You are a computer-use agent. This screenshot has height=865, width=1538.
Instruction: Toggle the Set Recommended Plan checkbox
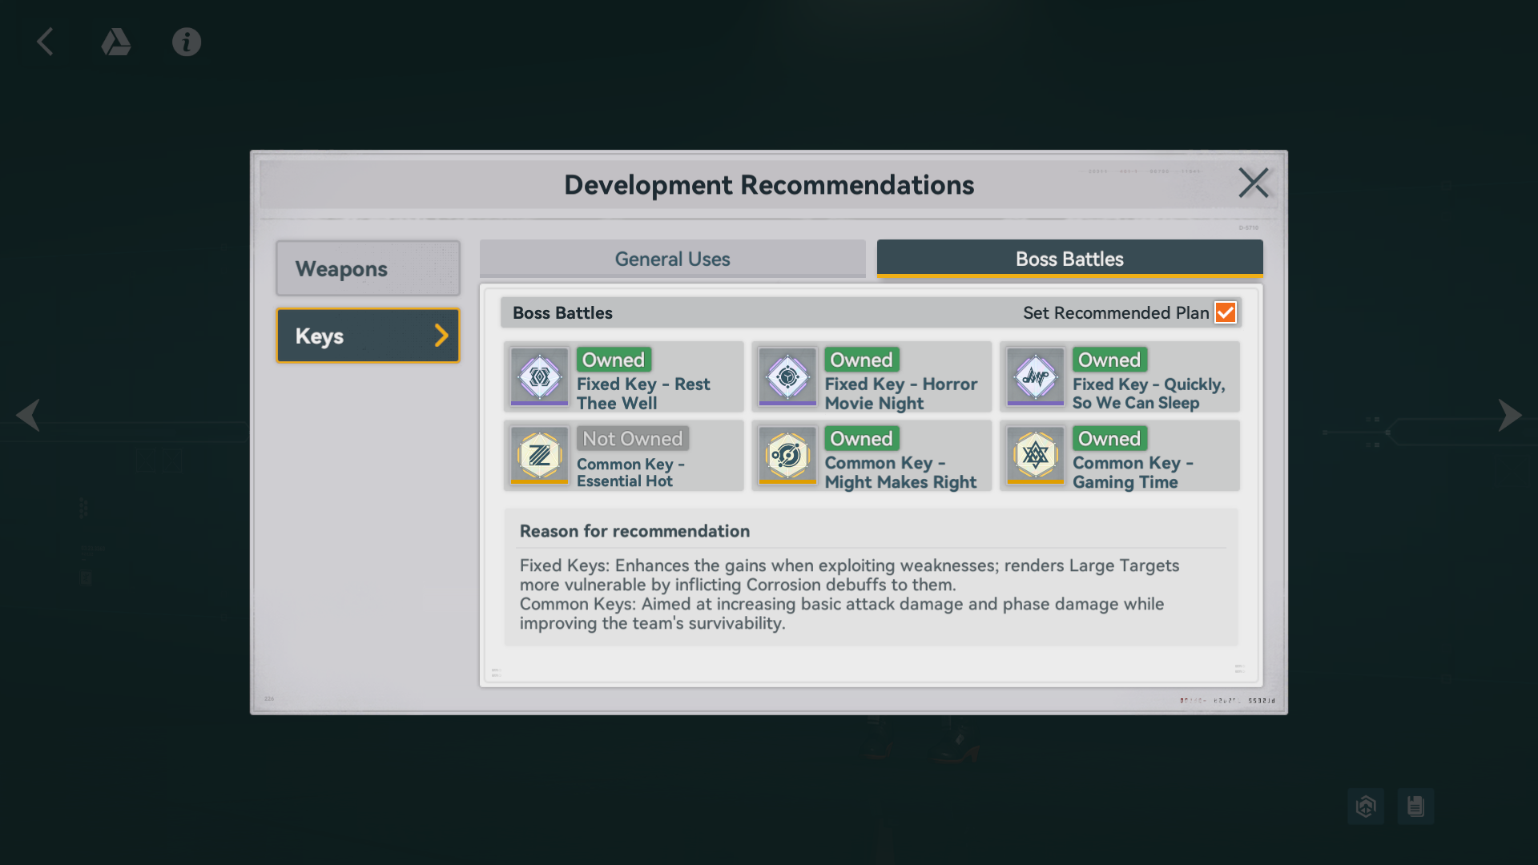(1225, 312)
